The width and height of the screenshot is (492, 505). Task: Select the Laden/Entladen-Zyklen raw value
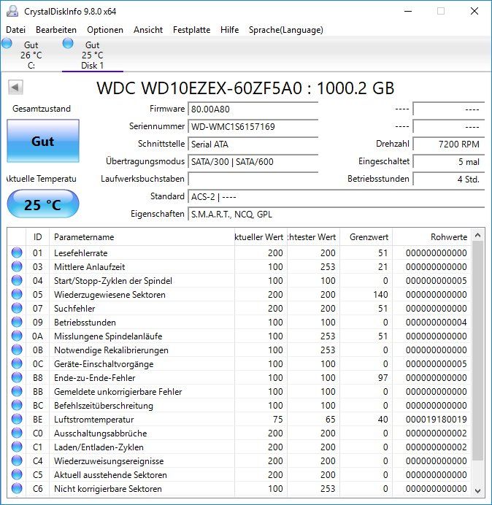(436, 447)
